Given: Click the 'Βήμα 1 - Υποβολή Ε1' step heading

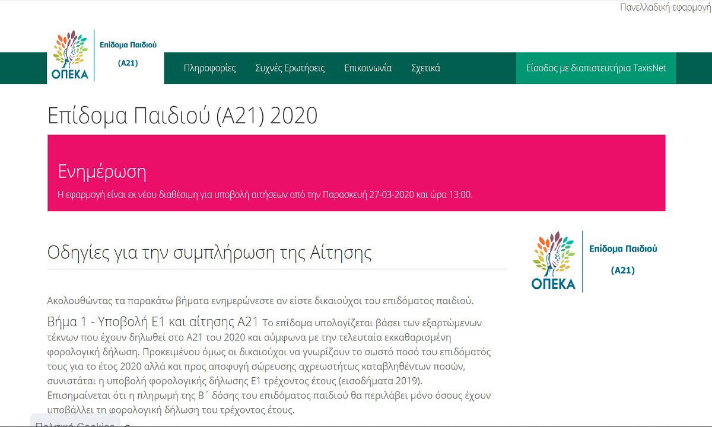Looking at the screenshot, I should 152,323.
